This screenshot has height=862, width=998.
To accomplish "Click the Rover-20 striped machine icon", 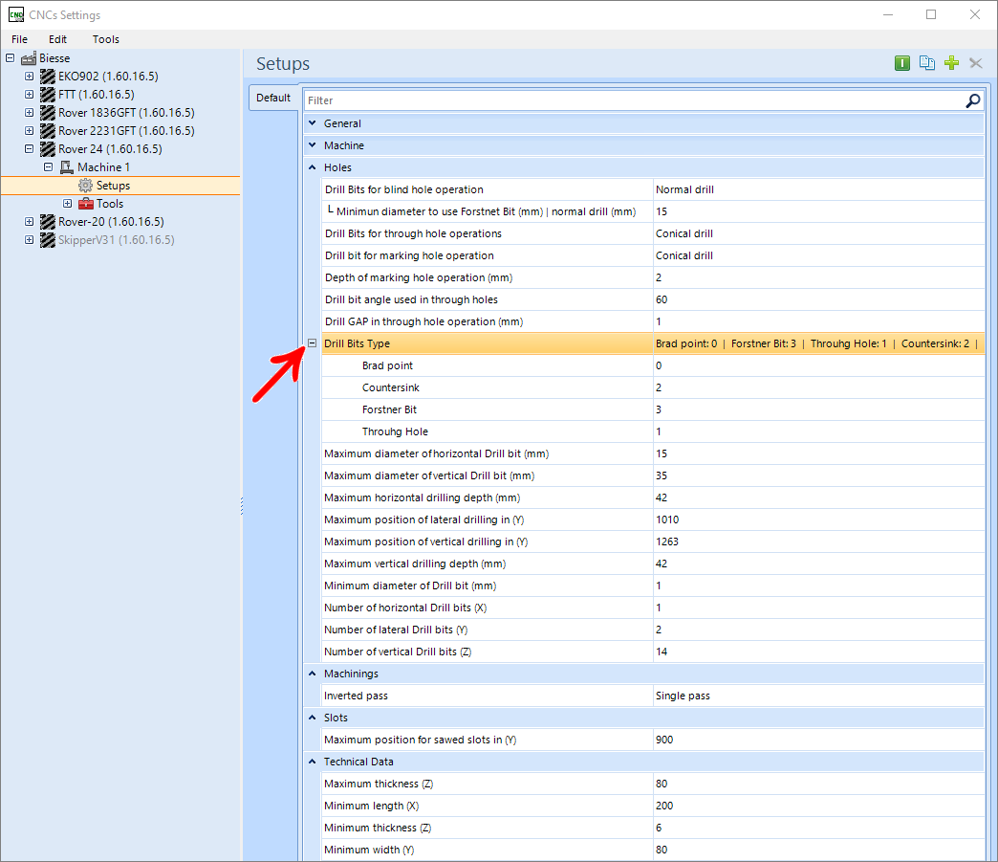I will 48,222.
